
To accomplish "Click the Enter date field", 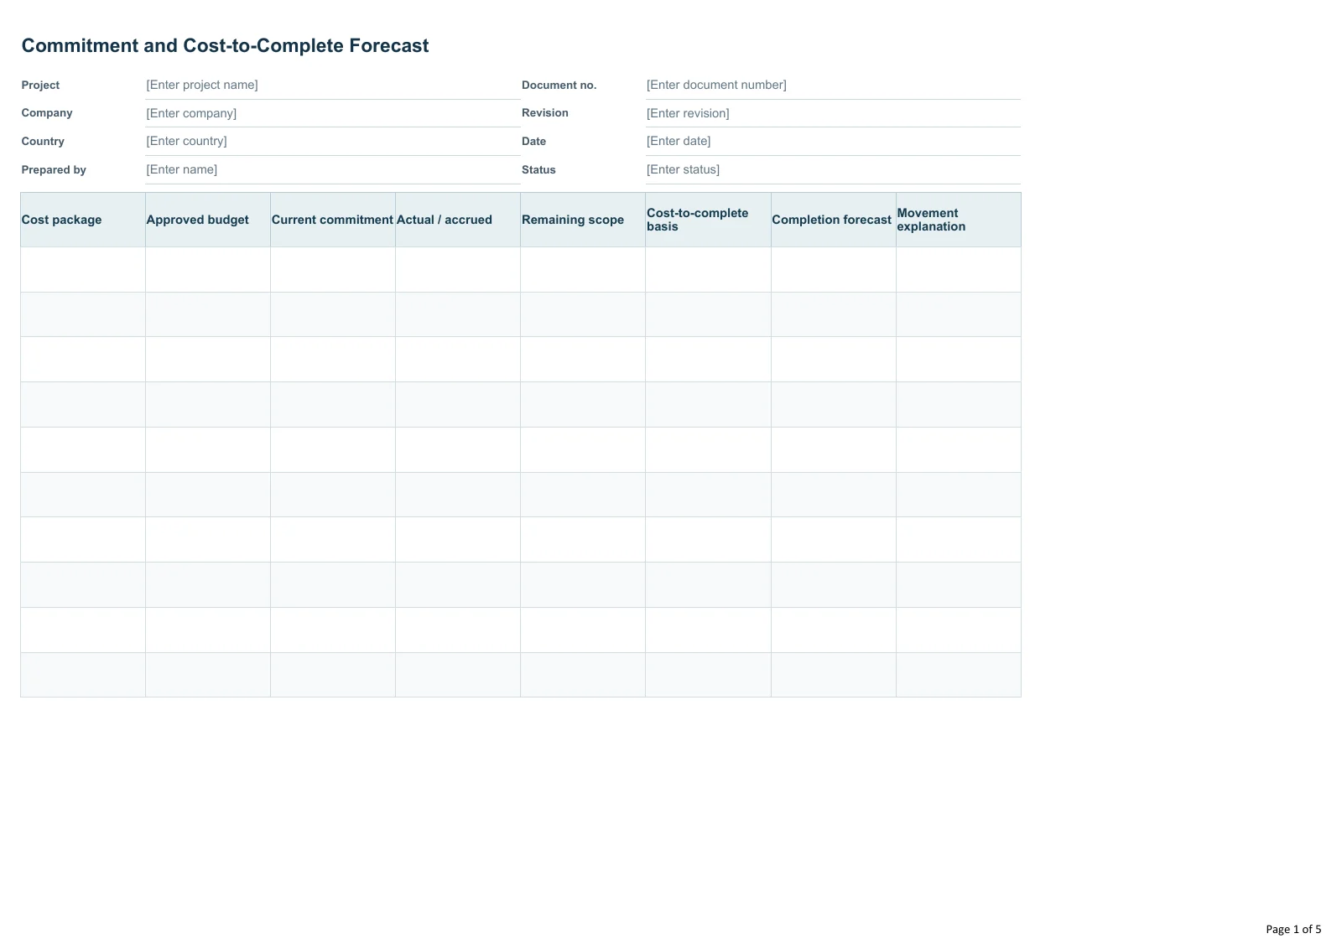I will coord(833,142).
